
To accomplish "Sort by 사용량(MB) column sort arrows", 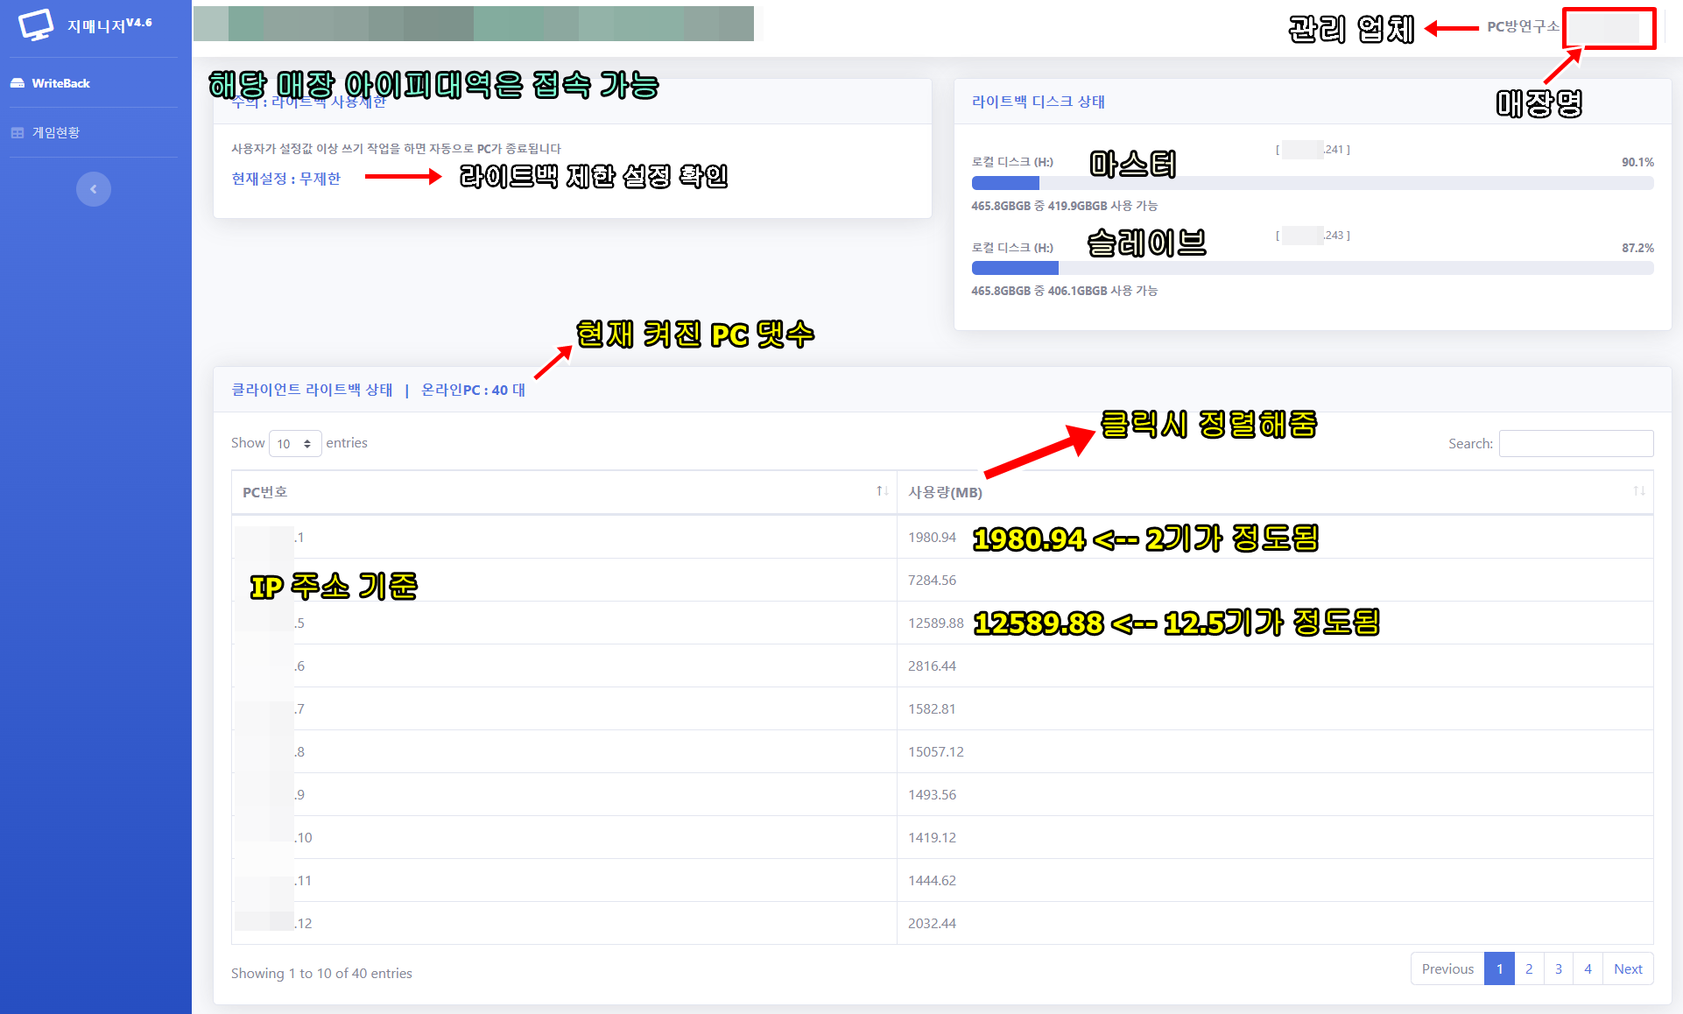I will point(1638,491).
